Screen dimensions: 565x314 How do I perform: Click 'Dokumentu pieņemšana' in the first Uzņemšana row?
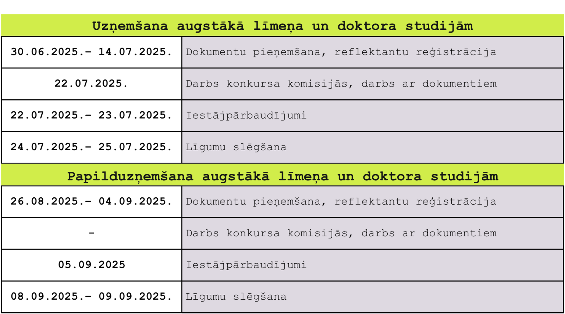click(253, 52)
